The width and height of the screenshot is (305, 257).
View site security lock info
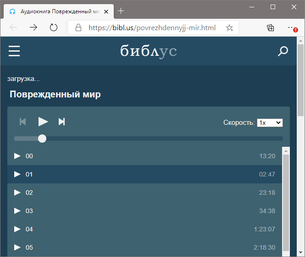78,27
